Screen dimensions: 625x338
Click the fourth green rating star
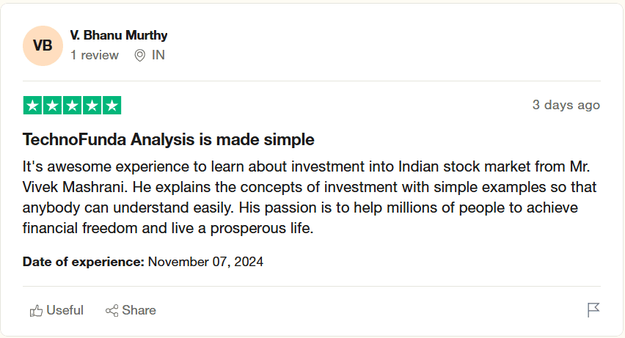[92, 106]
